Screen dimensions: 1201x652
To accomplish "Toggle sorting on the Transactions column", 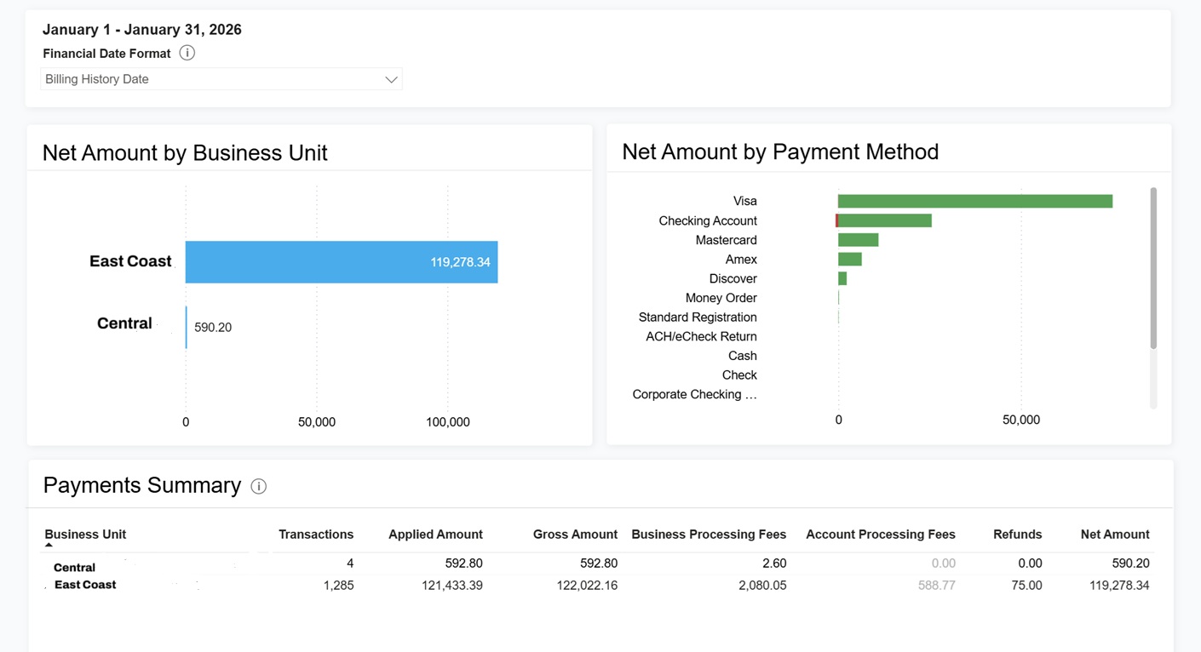I will [x=316, y=534].
